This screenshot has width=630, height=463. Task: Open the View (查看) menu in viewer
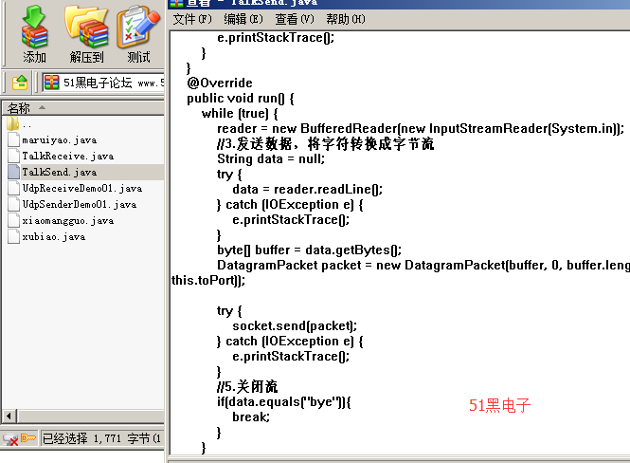(294, 19)
